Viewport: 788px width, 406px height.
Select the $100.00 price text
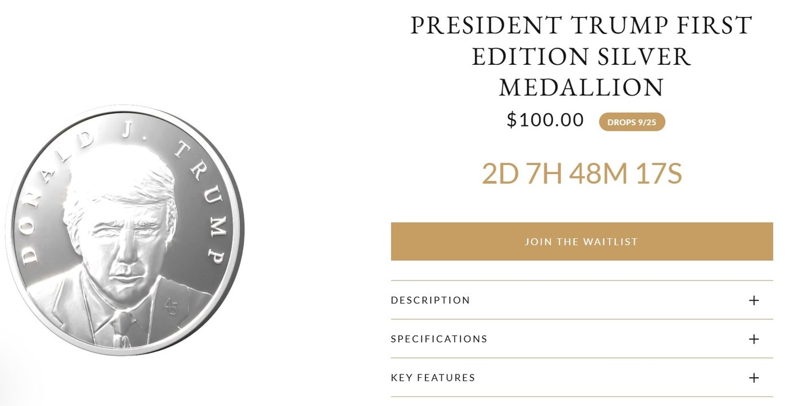pyautogui.click(x=545, y=120)
